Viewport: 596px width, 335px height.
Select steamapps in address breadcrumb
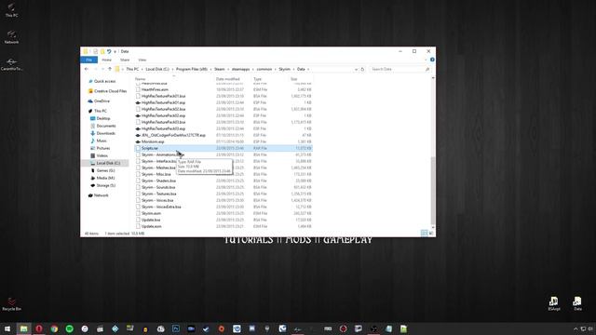point(240,69)
